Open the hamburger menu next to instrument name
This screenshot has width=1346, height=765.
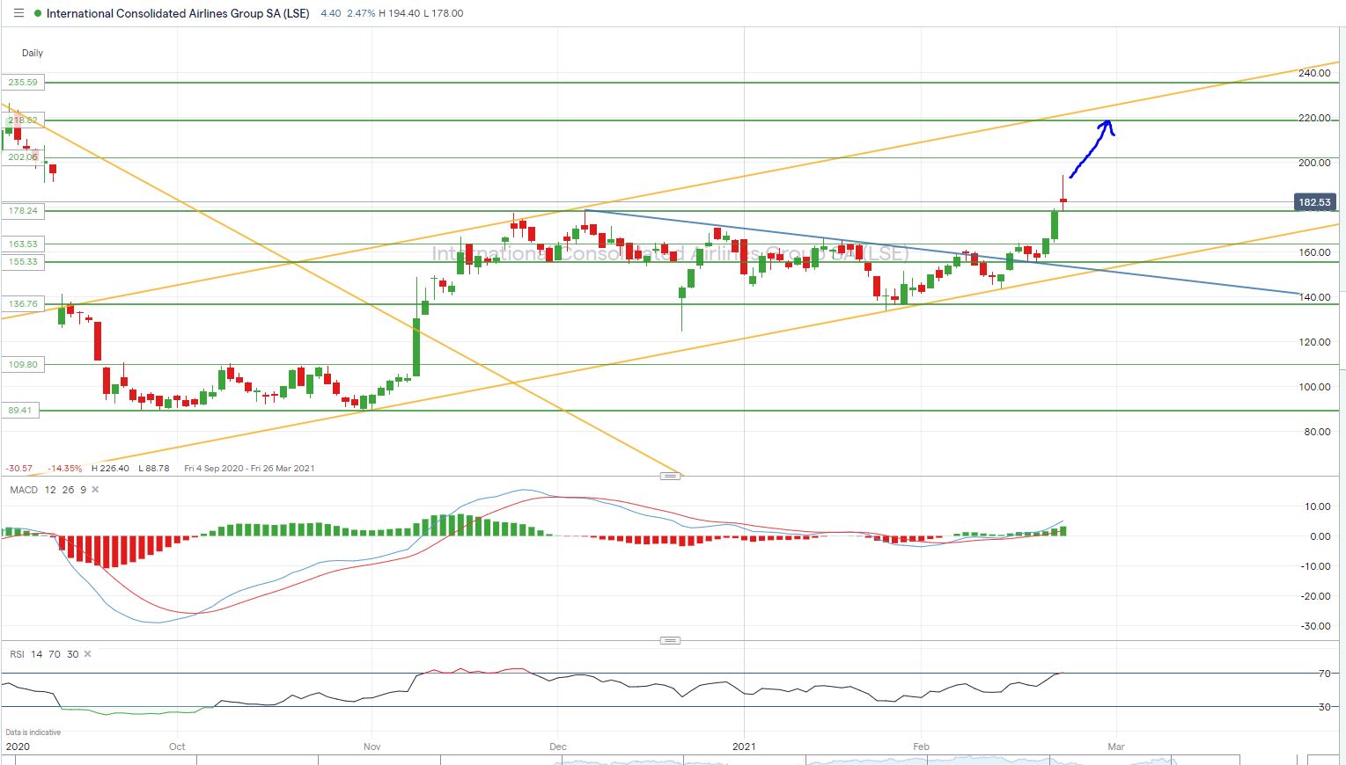click(18, 13)
